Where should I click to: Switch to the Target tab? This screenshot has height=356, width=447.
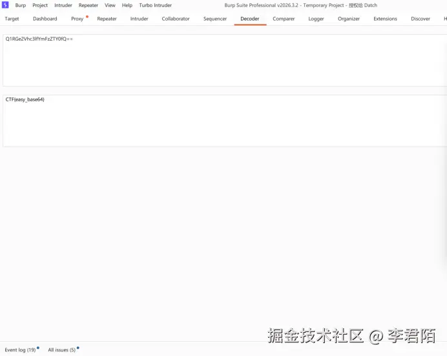[x=12, y=19]
